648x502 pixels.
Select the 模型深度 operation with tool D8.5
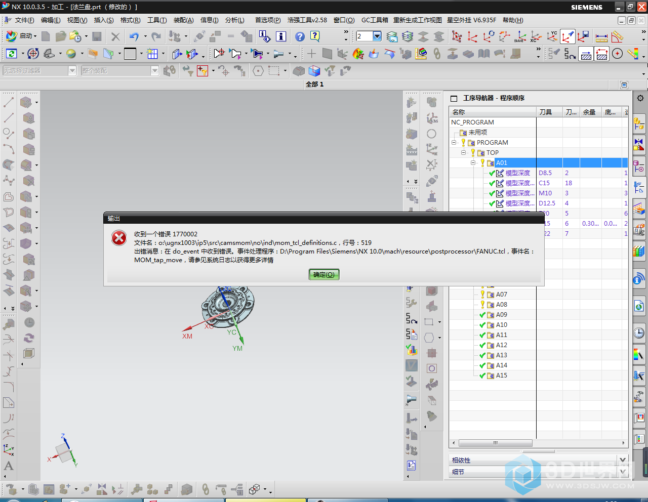point(517,173)
